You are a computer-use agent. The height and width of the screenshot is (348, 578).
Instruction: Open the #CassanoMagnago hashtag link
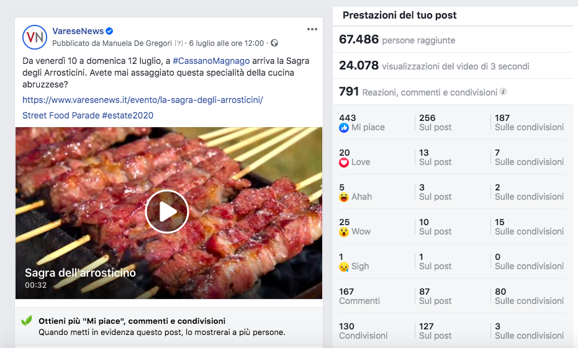[x=211, y=61]
